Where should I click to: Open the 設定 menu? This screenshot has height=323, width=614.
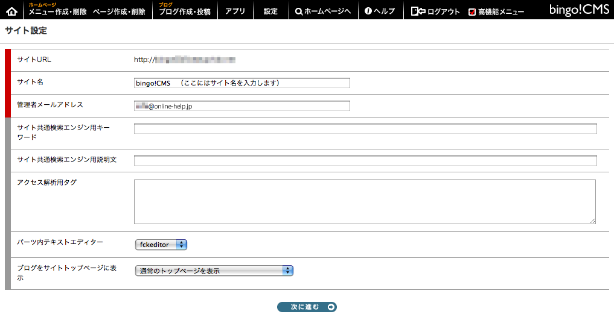pos(270,11)
